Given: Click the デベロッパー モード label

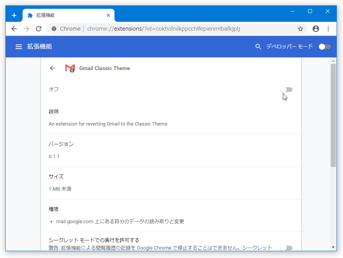Looking at the screenshot, I should 290,46.
